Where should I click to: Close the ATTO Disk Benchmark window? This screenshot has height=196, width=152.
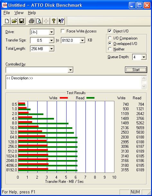(147, 5)
